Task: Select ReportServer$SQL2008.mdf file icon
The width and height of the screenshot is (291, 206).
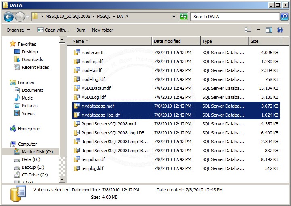Action: [77, 124]
